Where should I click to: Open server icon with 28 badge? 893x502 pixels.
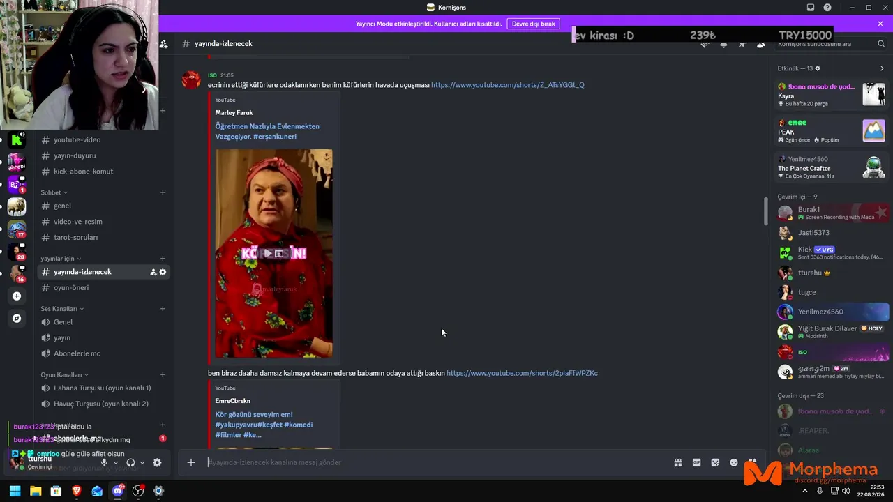tap(17, 251)
